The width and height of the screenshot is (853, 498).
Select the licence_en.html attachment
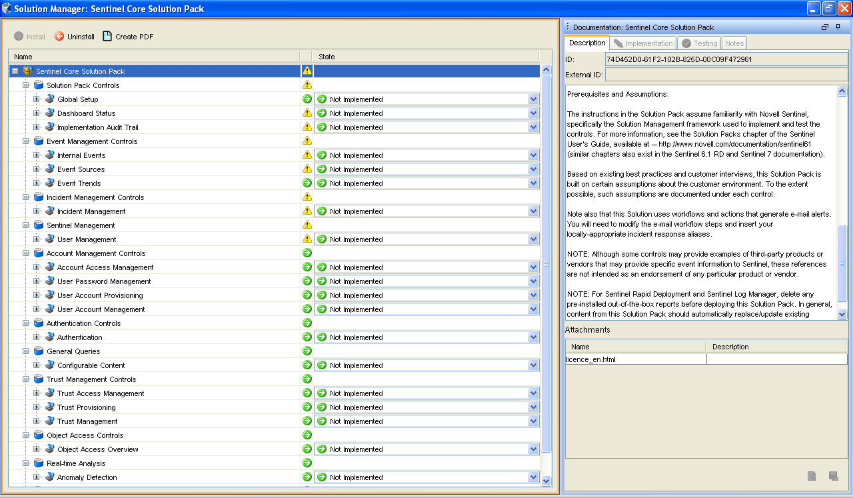(591, 359)
